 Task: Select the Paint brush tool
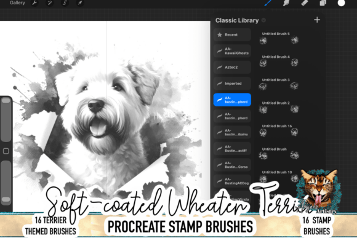[268, 2]
